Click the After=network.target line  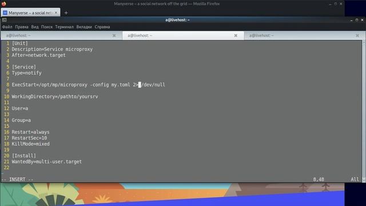pyautogui.click(x=39, y=55)
